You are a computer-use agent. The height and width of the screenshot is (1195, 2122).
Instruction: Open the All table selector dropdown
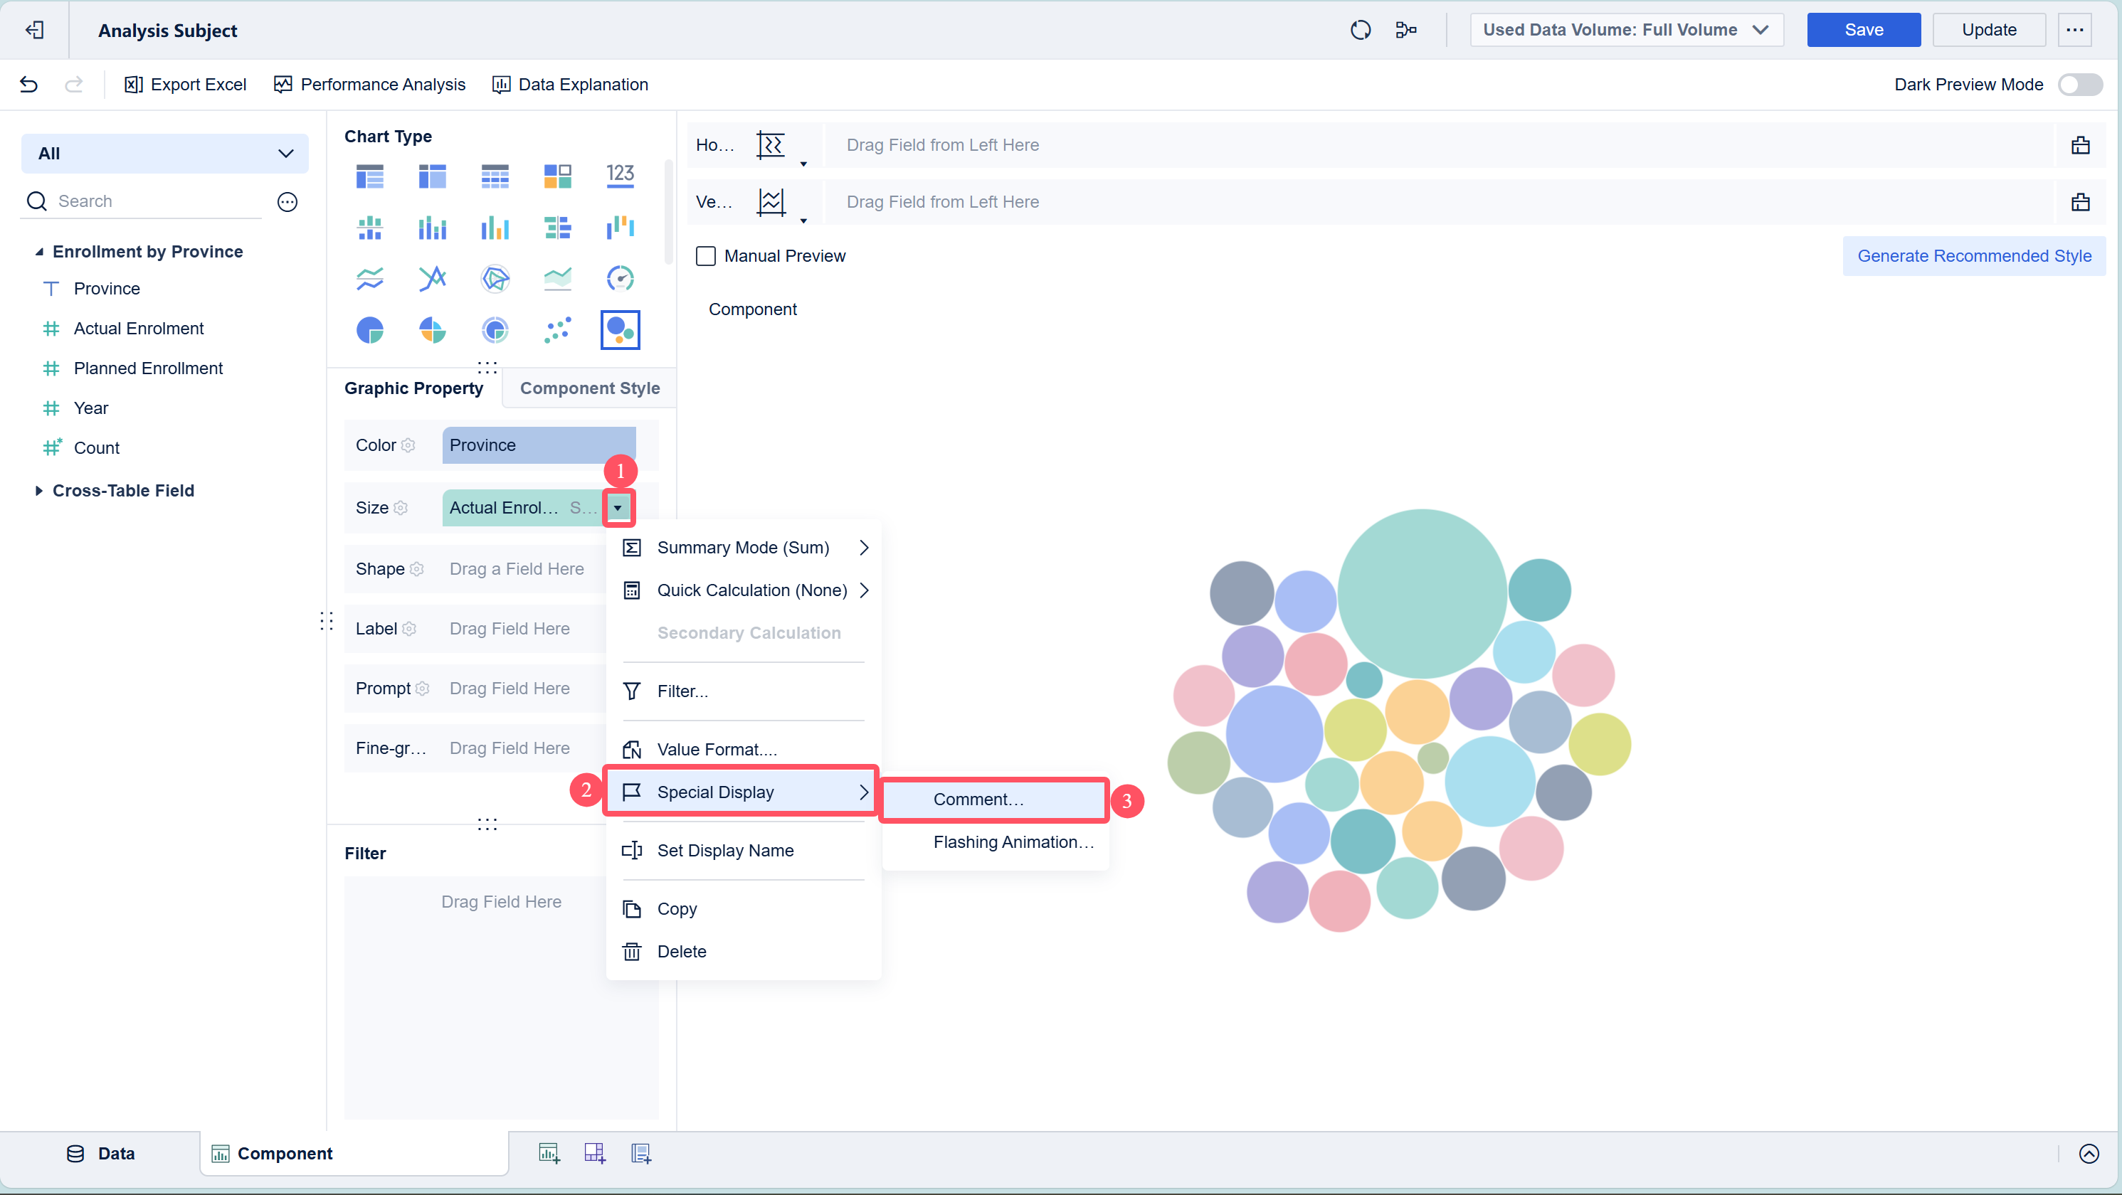(x=165, y=154)
